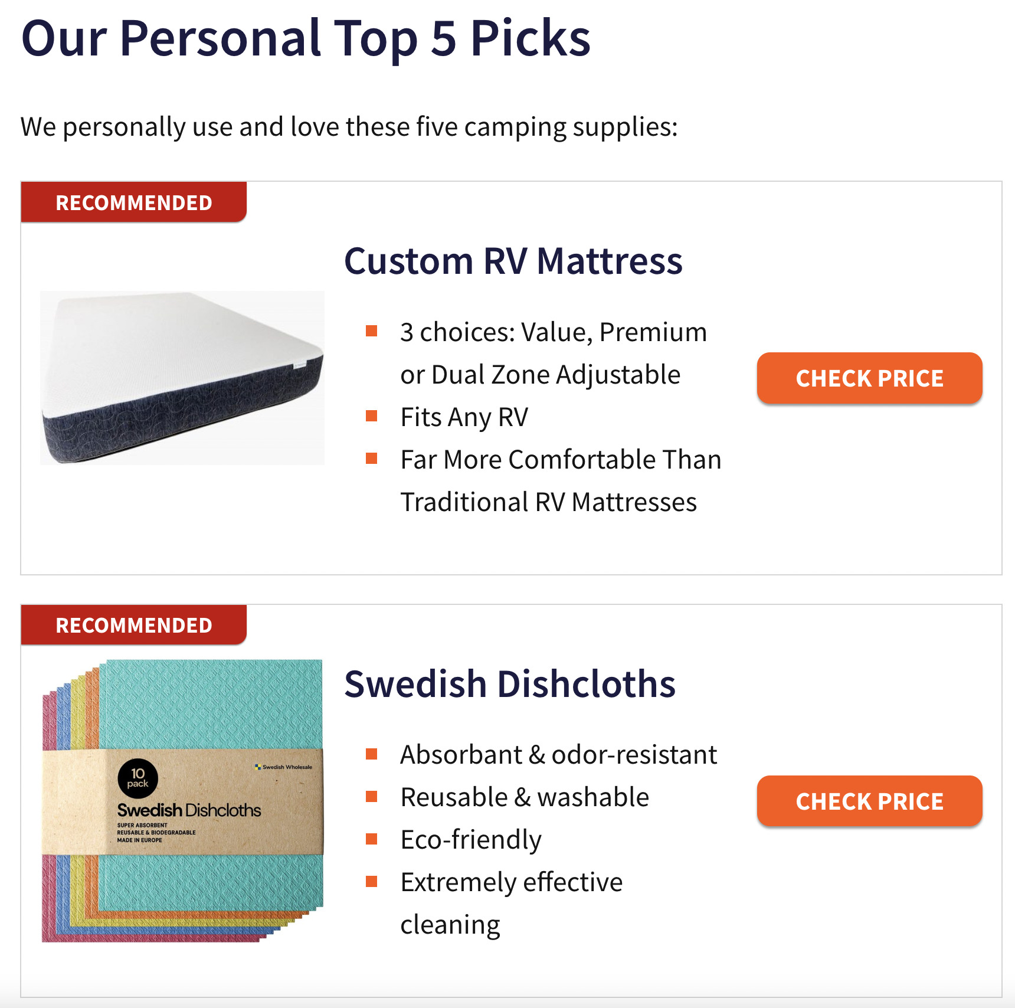1015x1008 pixels.
Task: Click the orange bullet beside 'Eco-friendly'
Action: 372,837
